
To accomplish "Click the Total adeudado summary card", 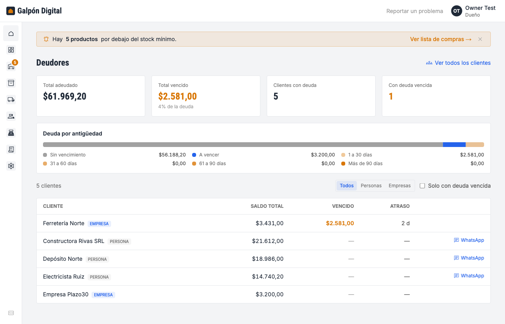I will click(x=91, y=96).
